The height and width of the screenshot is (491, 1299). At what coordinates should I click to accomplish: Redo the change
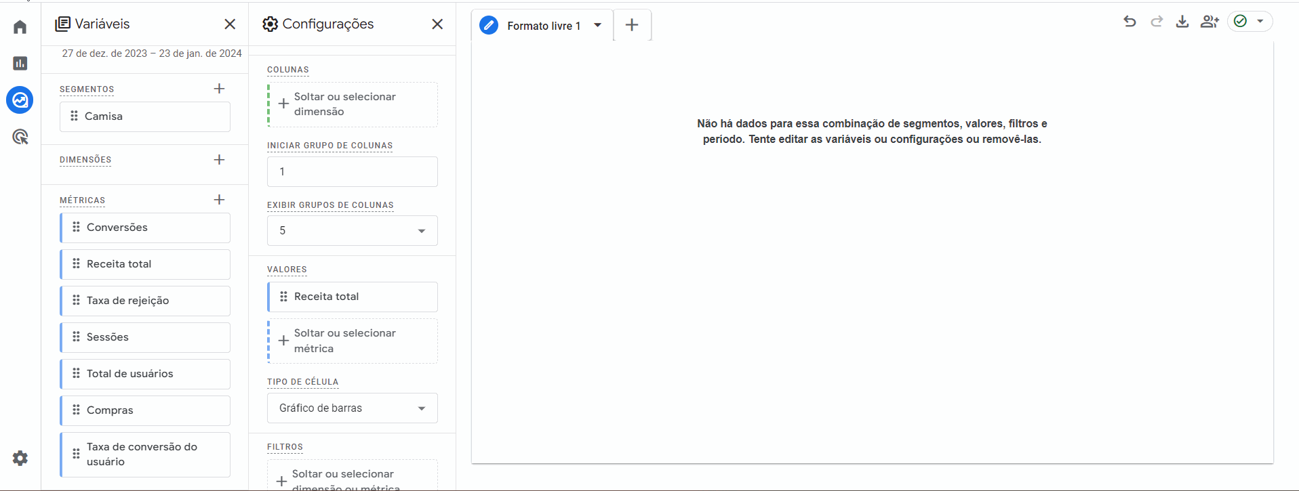[x=1157, y=22]
